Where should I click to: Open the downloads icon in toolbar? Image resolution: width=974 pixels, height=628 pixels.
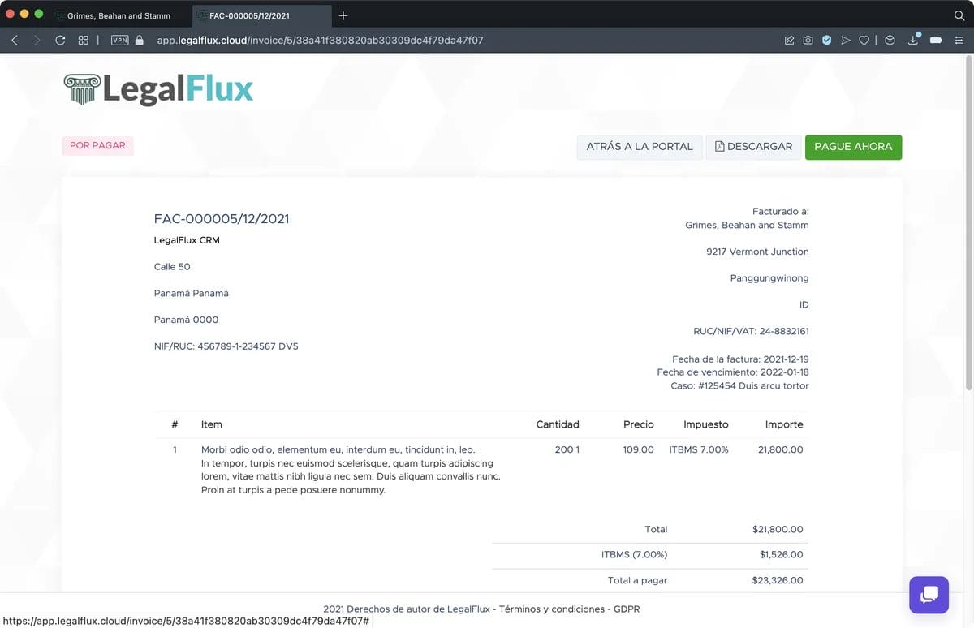(913, 40)
